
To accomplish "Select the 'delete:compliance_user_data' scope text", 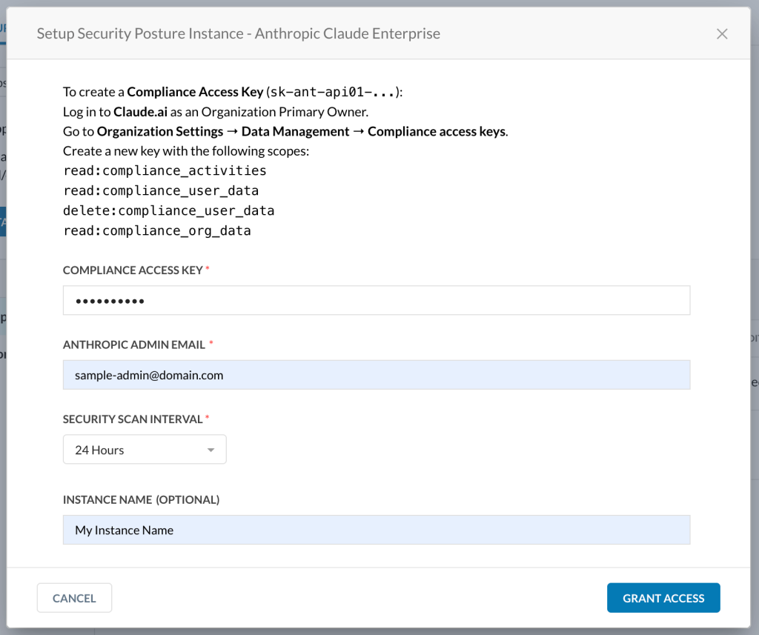I will click(168, 210).
